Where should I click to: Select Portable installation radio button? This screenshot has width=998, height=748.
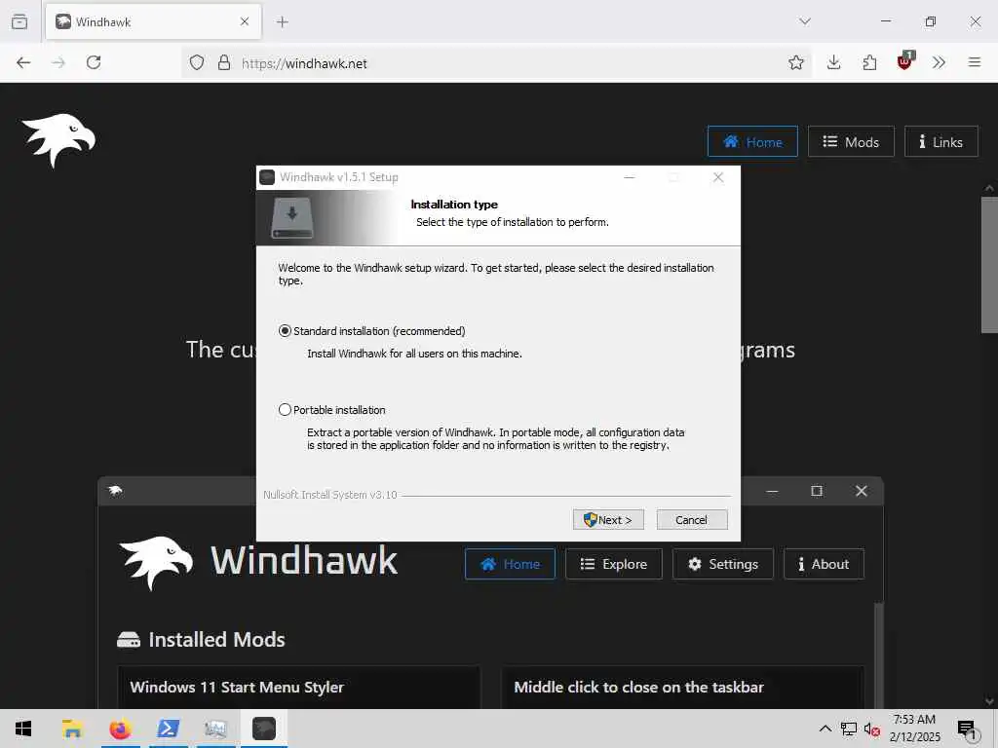tap(285, 410)
